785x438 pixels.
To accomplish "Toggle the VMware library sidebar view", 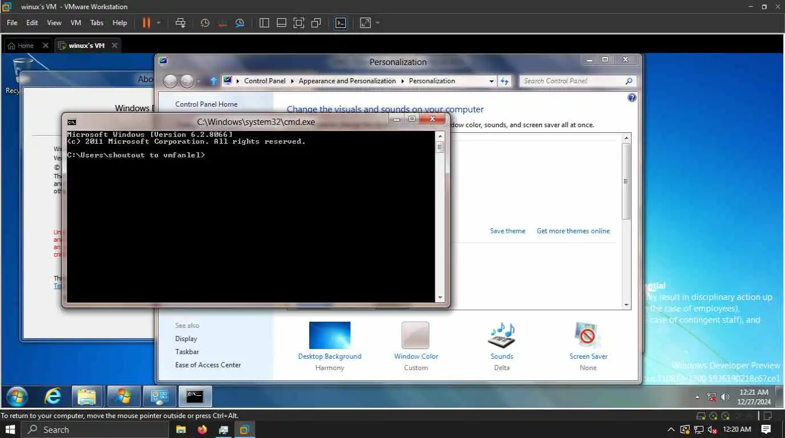I will click(264, 23).
